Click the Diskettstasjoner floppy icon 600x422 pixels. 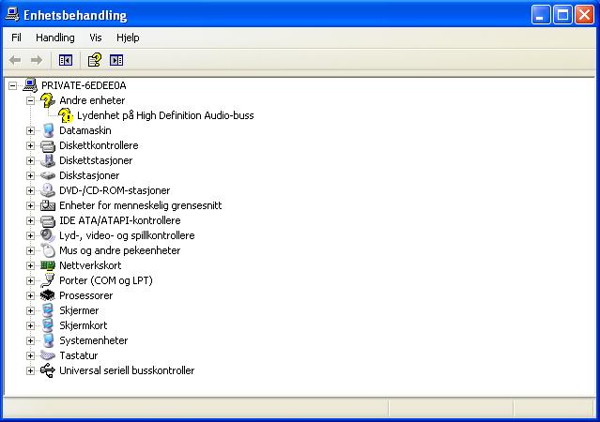[x=48, y=160]
